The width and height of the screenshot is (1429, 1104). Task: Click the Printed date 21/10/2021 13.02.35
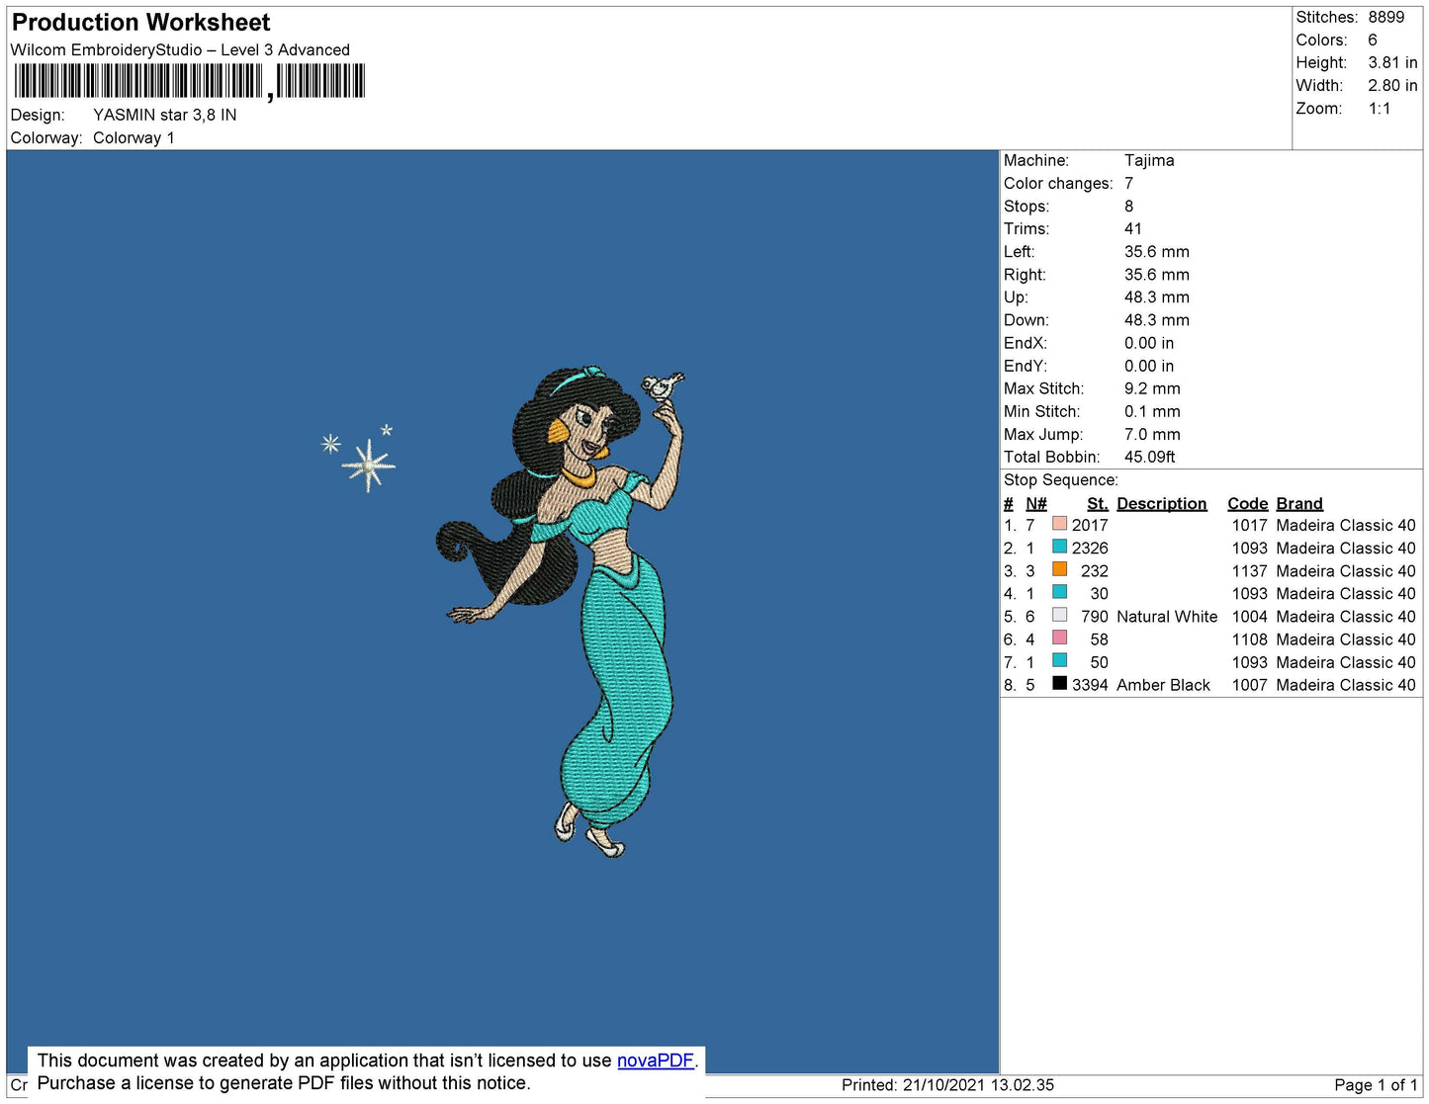click(947, 1084)
